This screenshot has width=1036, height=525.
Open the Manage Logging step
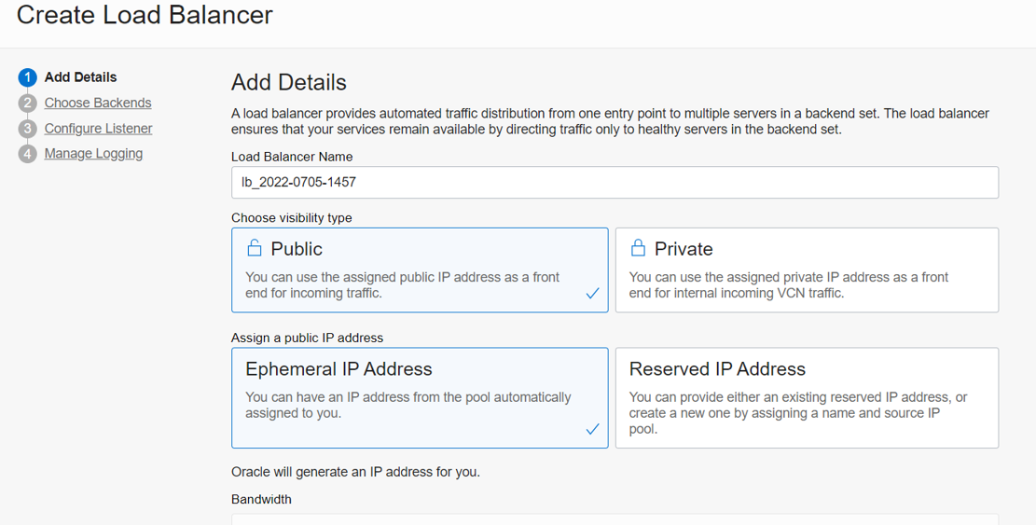click(x=93, y=154)
